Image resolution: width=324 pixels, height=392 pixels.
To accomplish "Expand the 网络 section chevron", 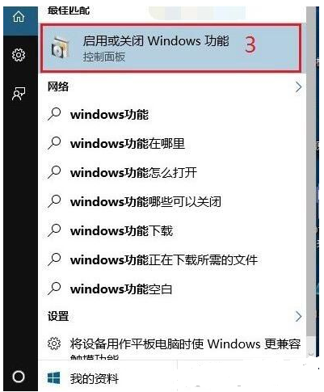I will pyautogui.click(x=298, y=87).
